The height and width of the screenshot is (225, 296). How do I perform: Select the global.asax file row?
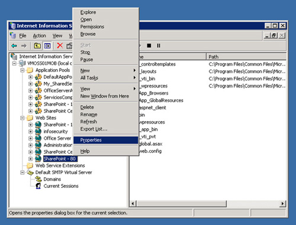[150, 144]
